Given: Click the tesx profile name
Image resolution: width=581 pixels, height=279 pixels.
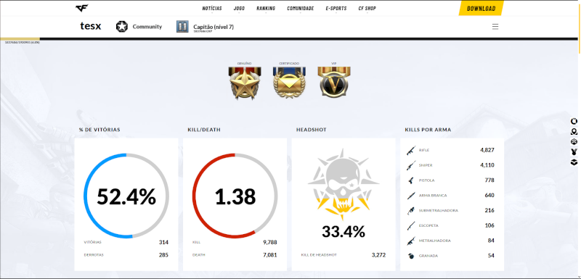Looking at the screenshot, I should point(90,26).
